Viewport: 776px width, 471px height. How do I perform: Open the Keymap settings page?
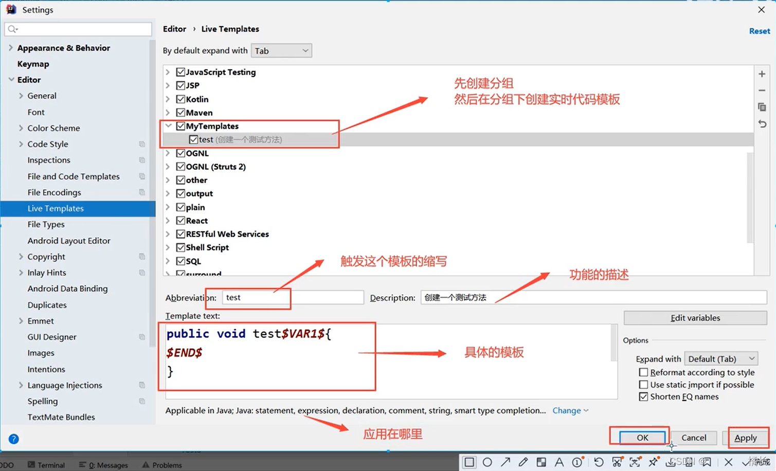pos(33,64)
